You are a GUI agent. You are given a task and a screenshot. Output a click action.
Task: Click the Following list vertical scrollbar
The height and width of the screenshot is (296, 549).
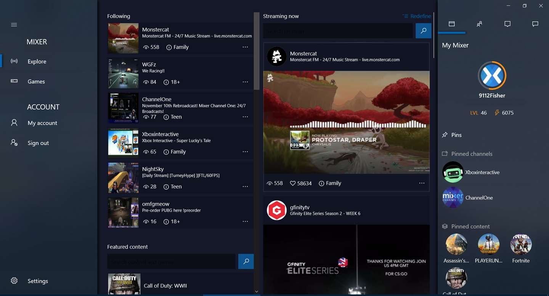coord(257,51)
